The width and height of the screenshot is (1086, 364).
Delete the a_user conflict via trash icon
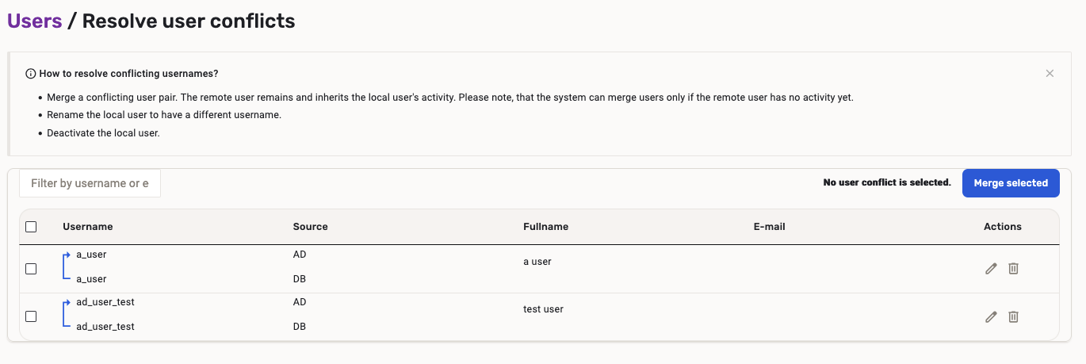[1013, 269]
